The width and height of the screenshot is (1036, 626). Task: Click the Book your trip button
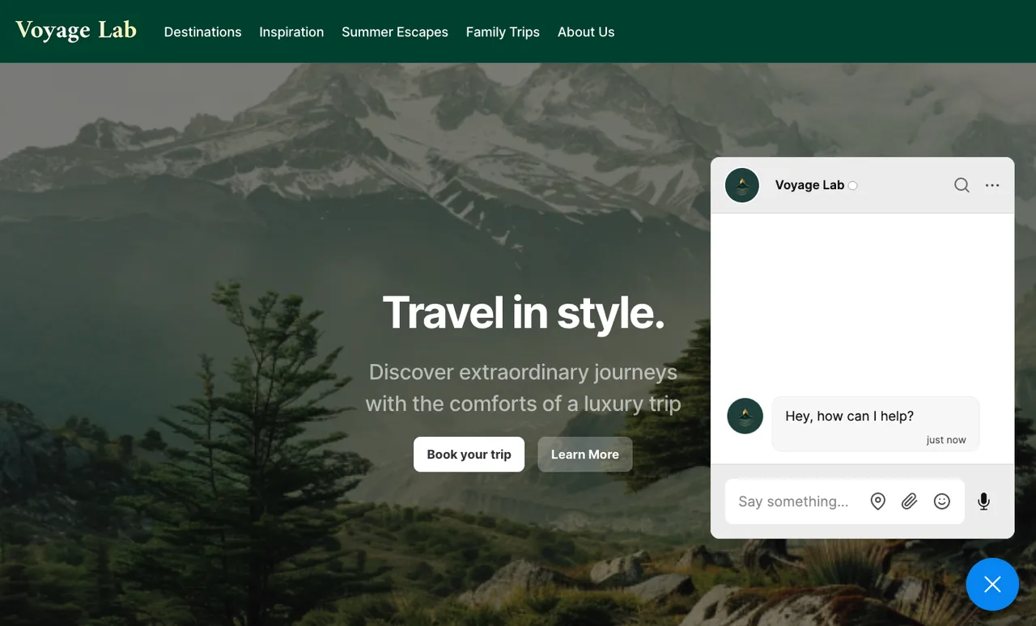click(469, 455)
